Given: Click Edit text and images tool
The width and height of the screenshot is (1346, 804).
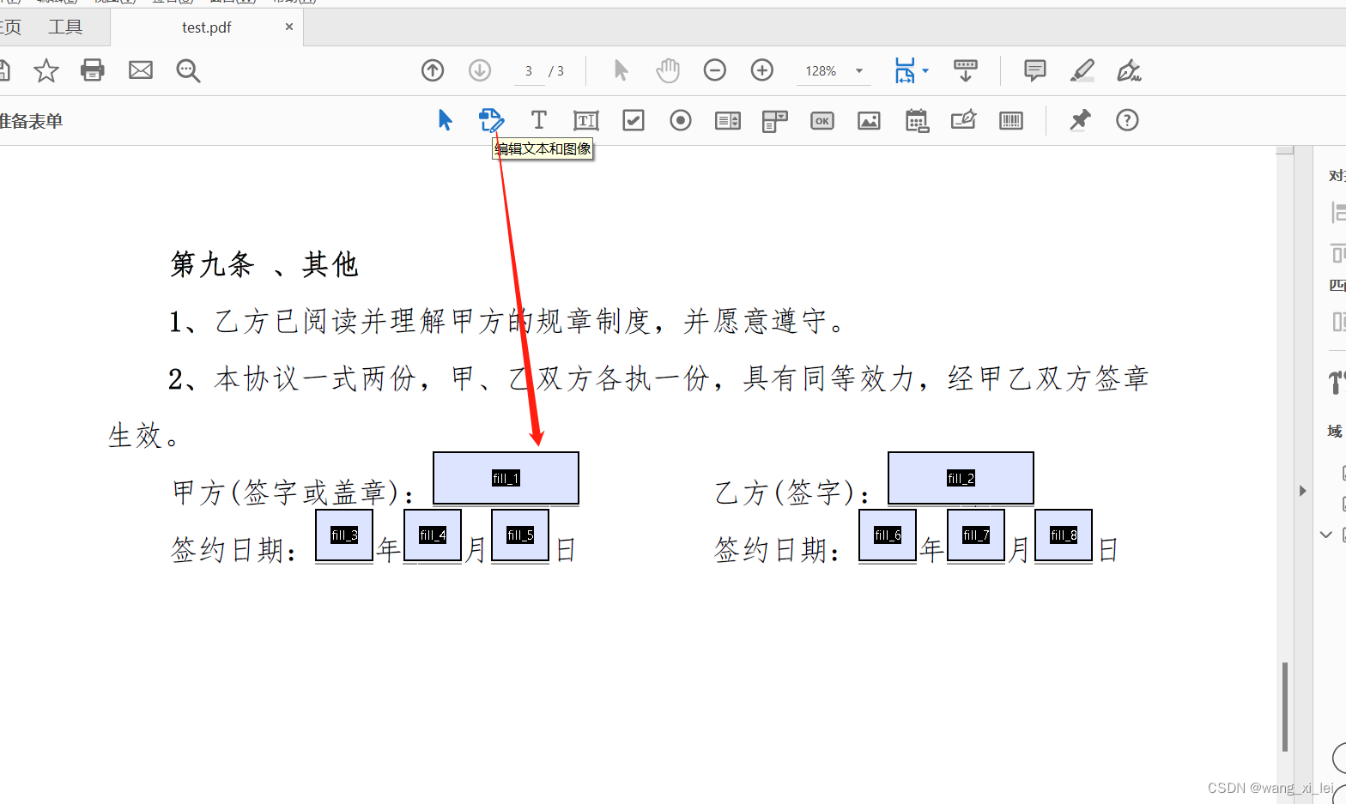Looking at the screenshot, I should coord(492,120).
